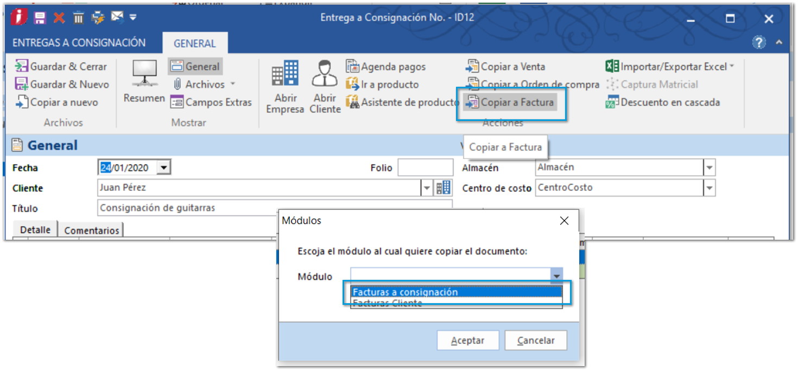Select Facturas a consignación option

pyautogui.click(x=405, y=292)
